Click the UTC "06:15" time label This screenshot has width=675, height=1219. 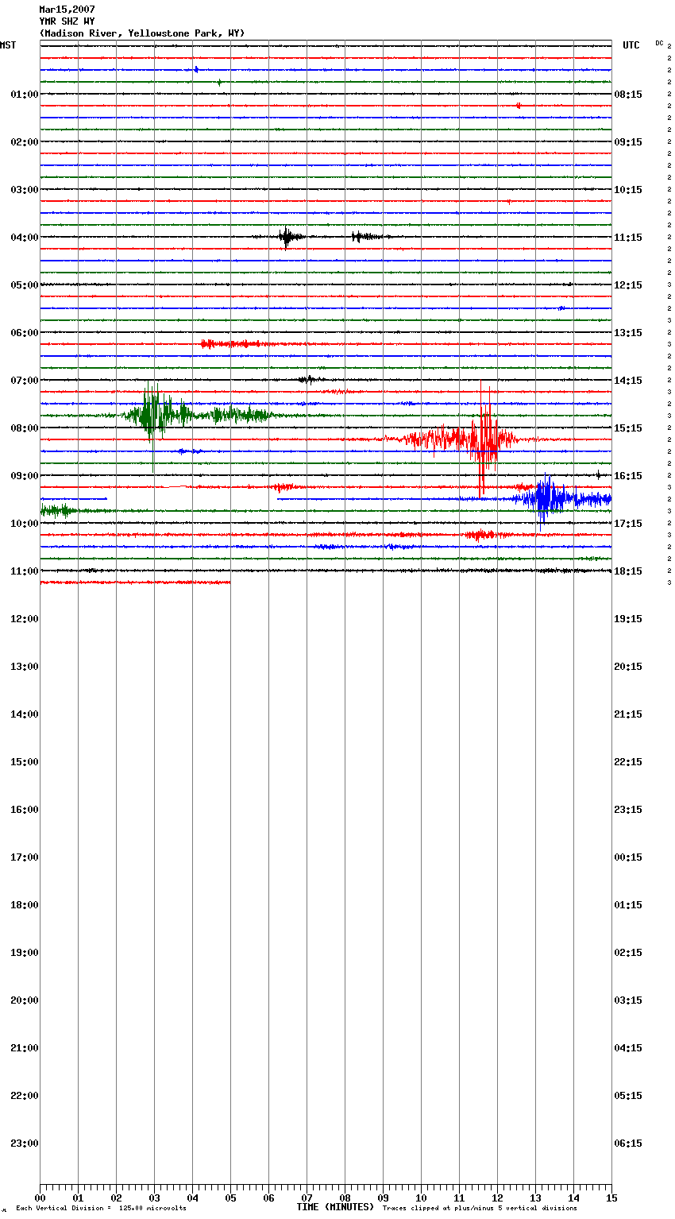click(x=628, y=1144)
